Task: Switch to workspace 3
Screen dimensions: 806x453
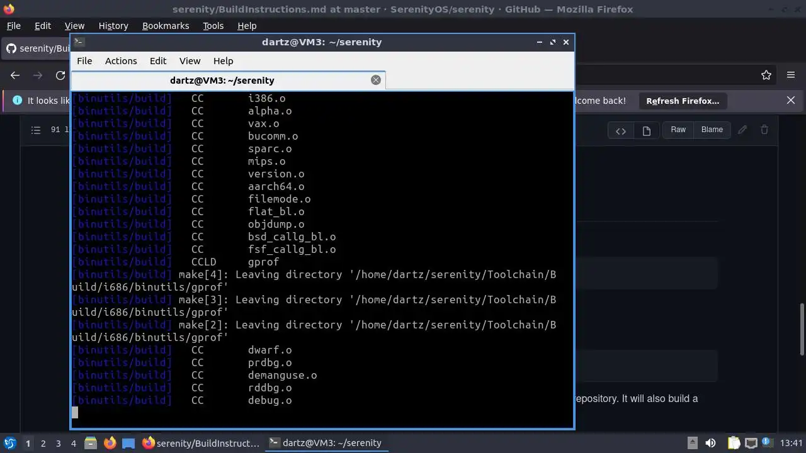Action: click(58, 443)
